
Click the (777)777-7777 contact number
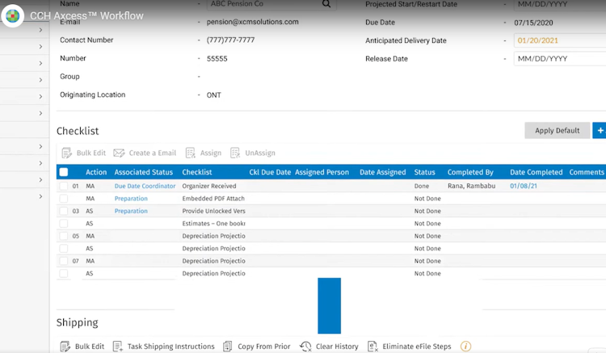[230, 40]
